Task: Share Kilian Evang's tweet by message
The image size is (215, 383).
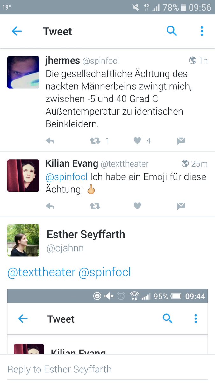Action: pos(181,206)
